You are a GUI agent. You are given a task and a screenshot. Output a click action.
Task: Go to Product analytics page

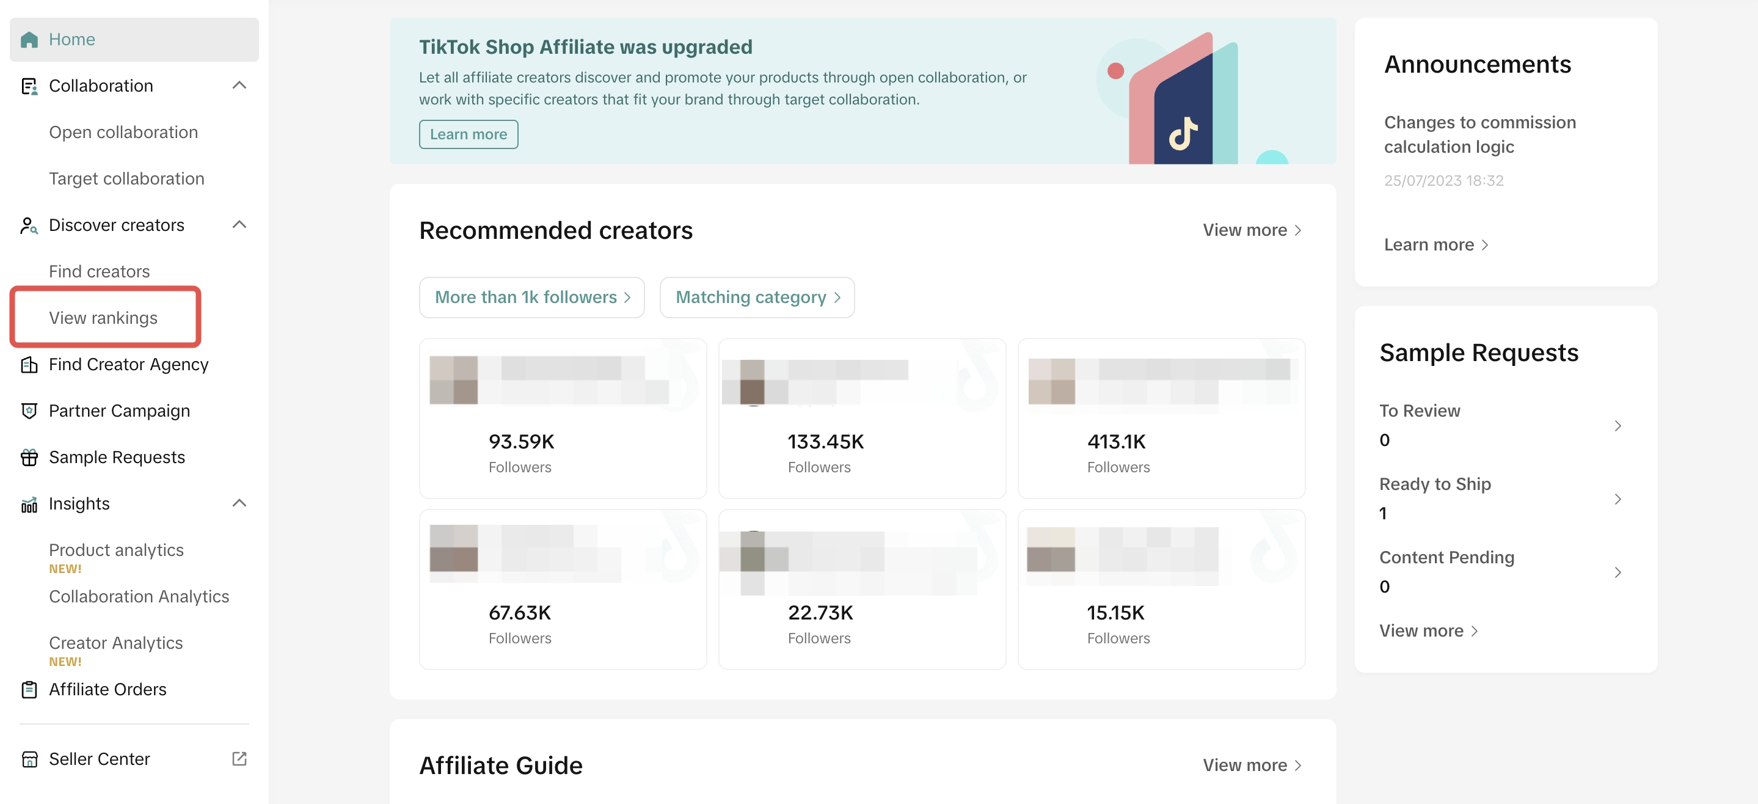click(x=116, y=550)
